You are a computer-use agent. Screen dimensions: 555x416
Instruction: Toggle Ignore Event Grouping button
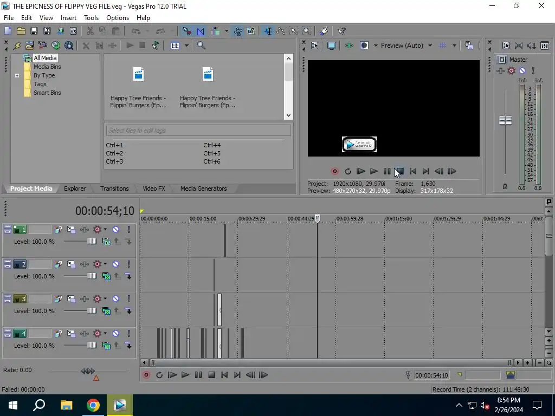coord(251,31)
